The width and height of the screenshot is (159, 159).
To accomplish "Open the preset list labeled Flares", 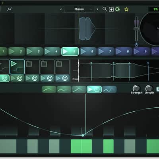I will 79,9.
